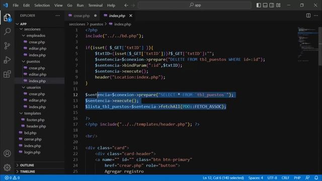Close the index.php tab

[131, 16]
